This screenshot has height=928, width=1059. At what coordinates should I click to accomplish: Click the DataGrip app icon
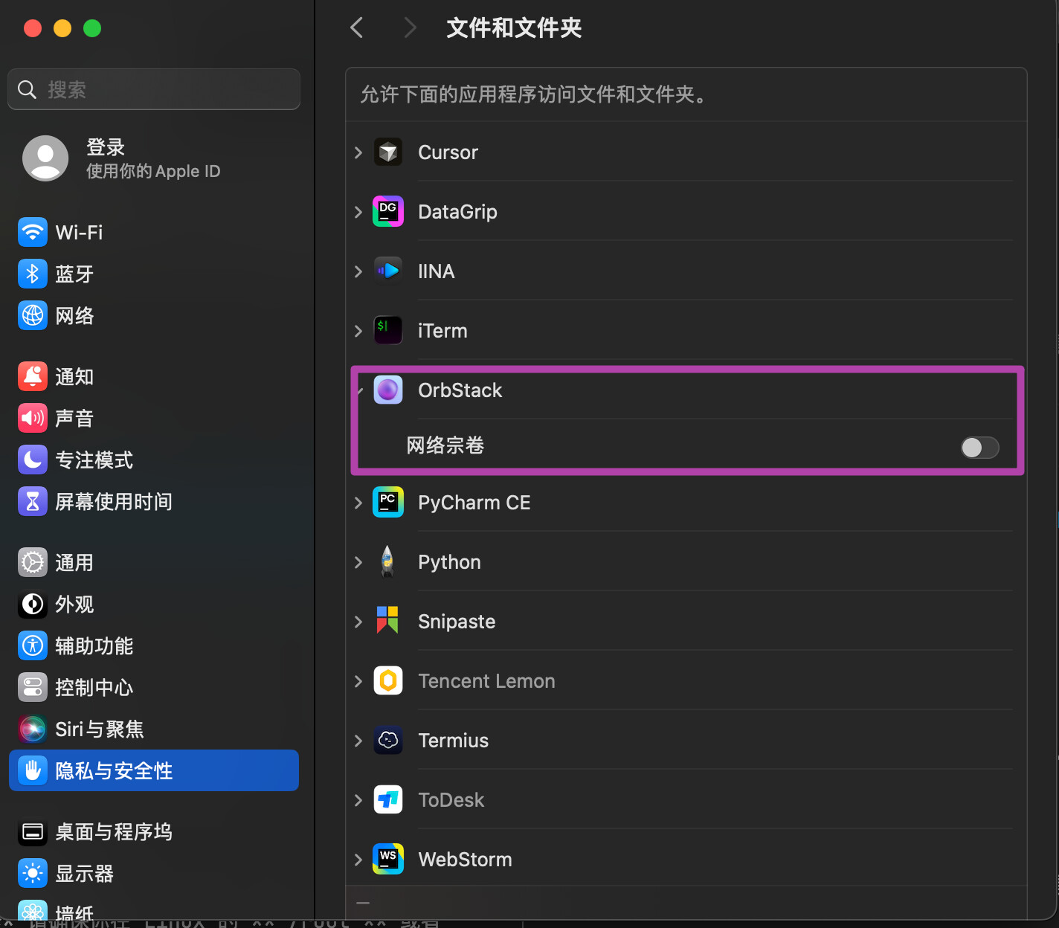click(x=387, y=212)
